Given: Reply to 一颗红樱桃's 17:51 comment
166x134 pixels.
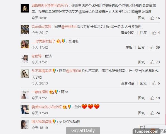Looking at the screenshot, I should click(141, 98).
